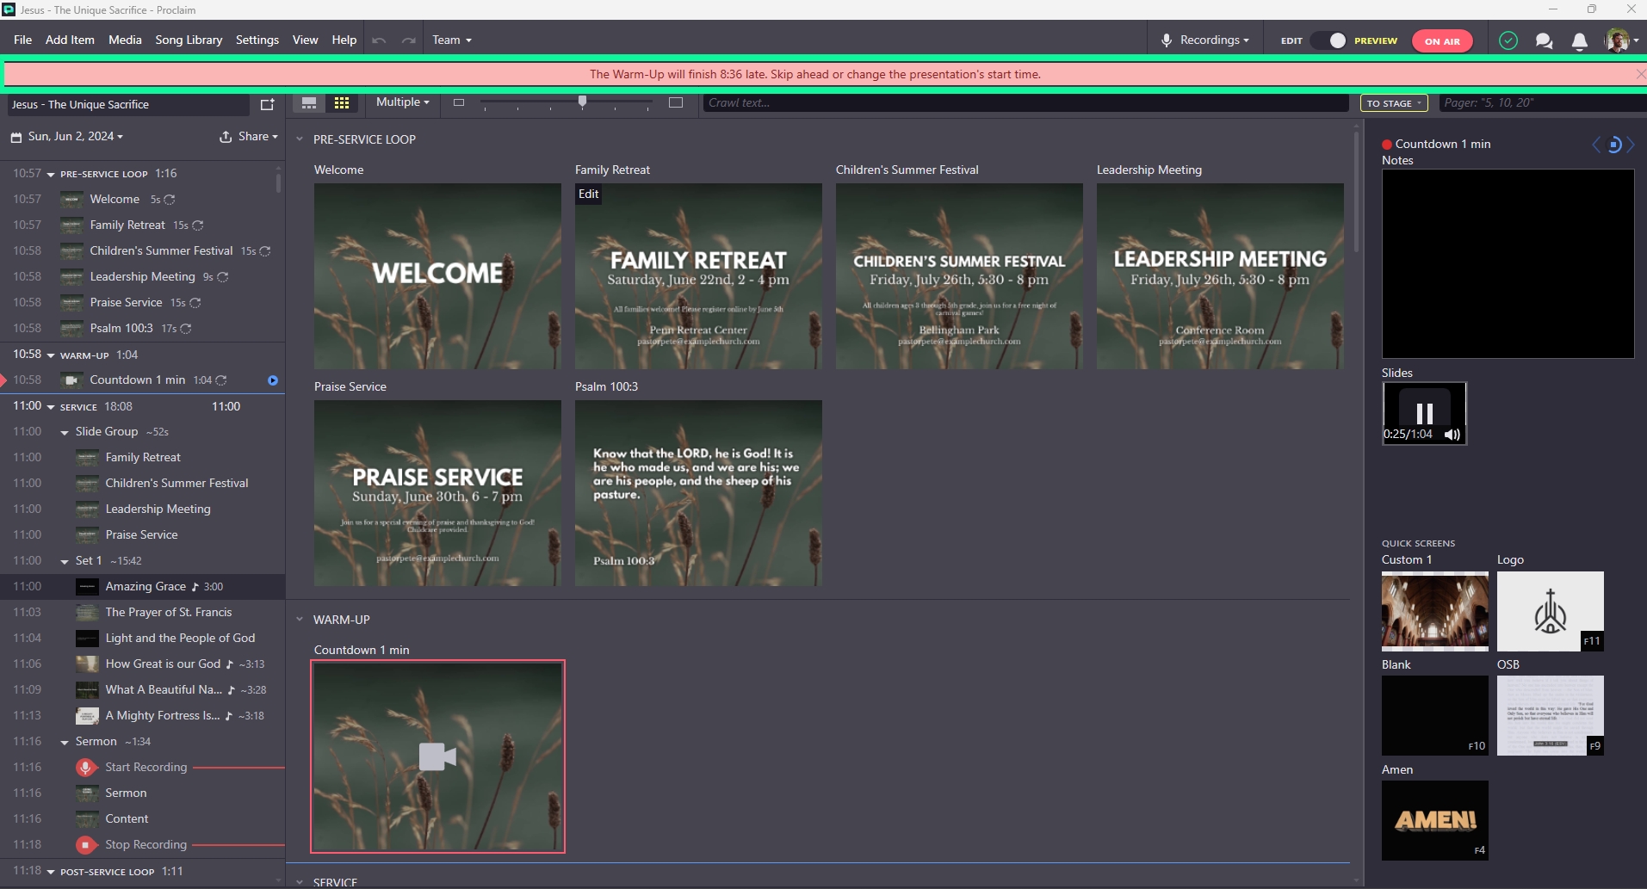Open the Media menu
This screenshot has width=1647, height=889.
pyautogui.click(x=125, y=40)
